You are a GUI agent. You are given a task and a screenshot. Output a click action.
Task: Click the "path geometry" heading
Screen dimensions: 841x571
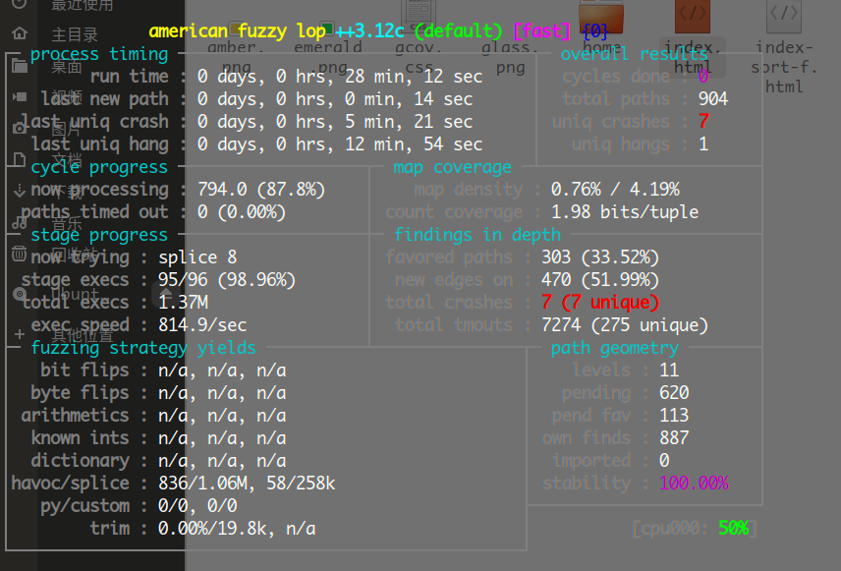[615, 348]
